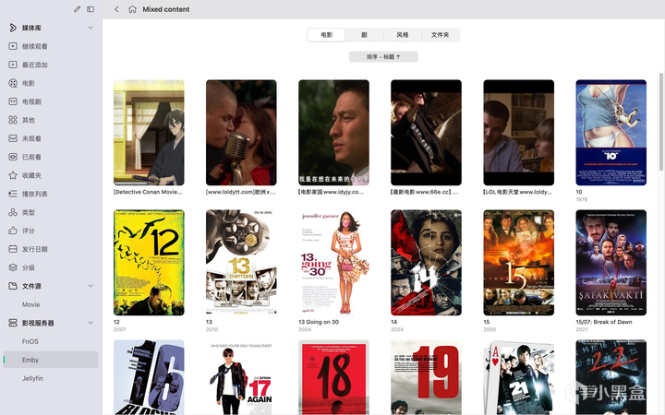Screen dimensions: 665x415
Task: Open the 其他 others icon
Action: pos(13,120)
